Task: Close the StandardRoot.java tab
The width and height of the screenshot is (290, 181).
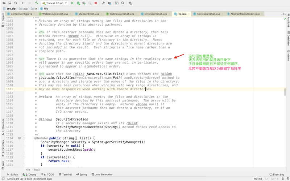Action: (101, 14)
